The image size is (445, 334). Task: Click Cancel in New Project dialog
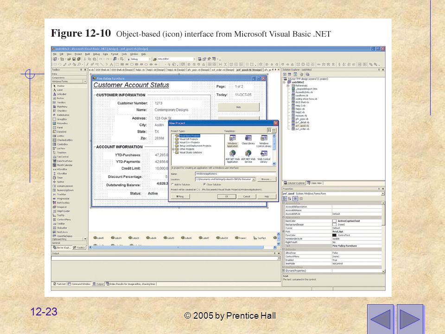[247, 197]
